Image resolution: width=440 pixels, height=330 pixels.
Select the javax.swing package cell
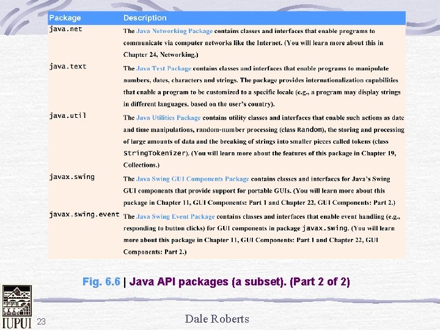coord(72,177)
